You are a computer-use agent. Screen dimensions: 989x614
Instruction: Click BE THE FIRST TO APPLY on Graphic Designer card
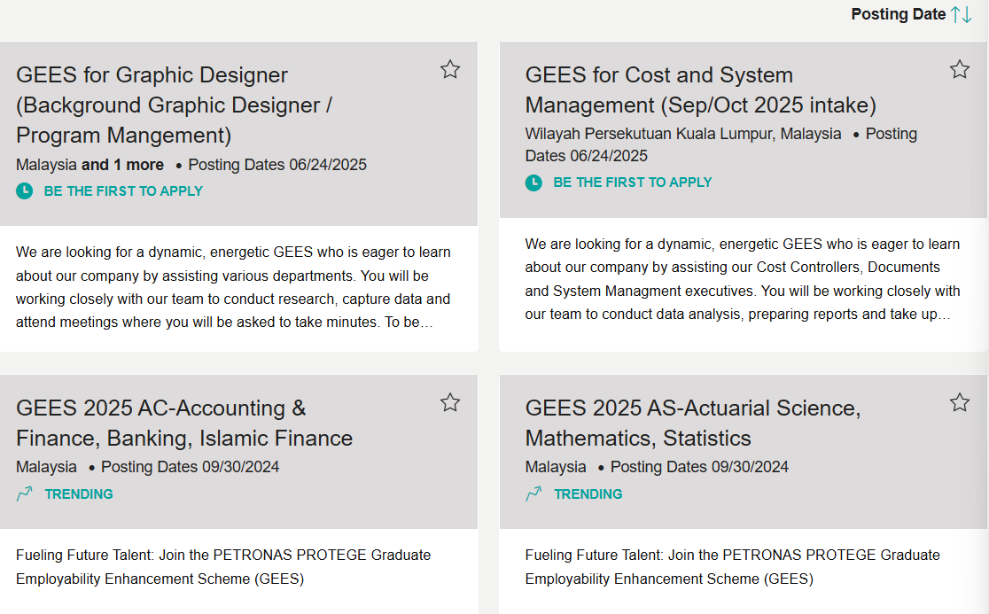click(123, 190)
